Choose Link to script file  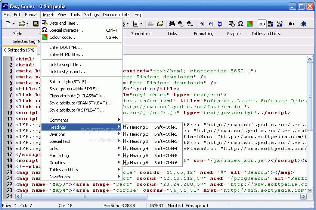point(82,65)
